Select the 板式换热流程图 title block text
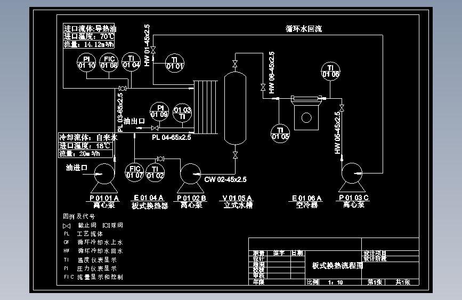The height and width of the screenshot is (300, 462). (337, 266)
